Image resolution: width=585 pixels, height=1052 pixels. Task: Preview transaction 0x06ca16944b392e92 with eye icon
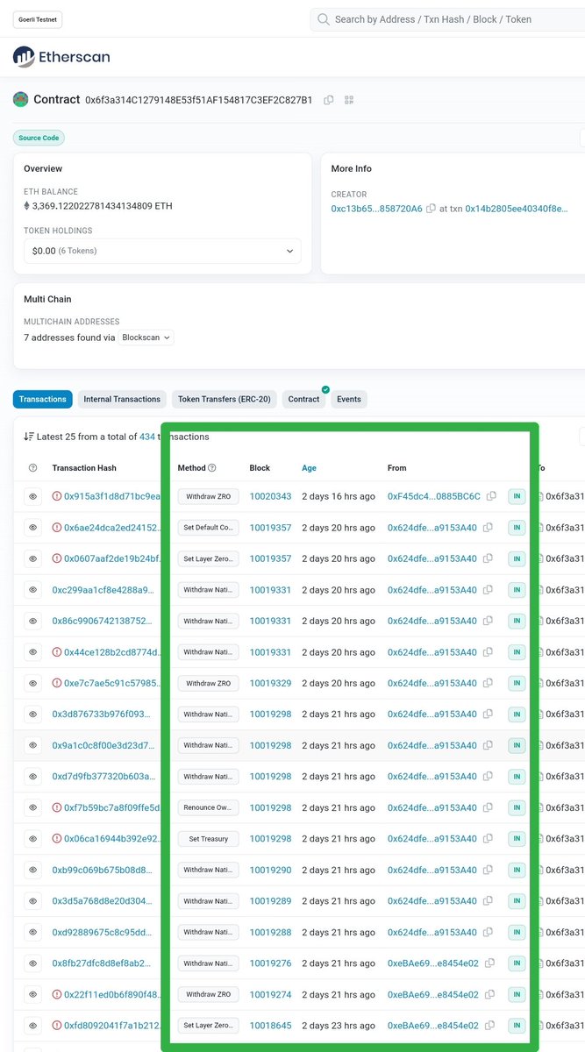click(x=32, y=839)
